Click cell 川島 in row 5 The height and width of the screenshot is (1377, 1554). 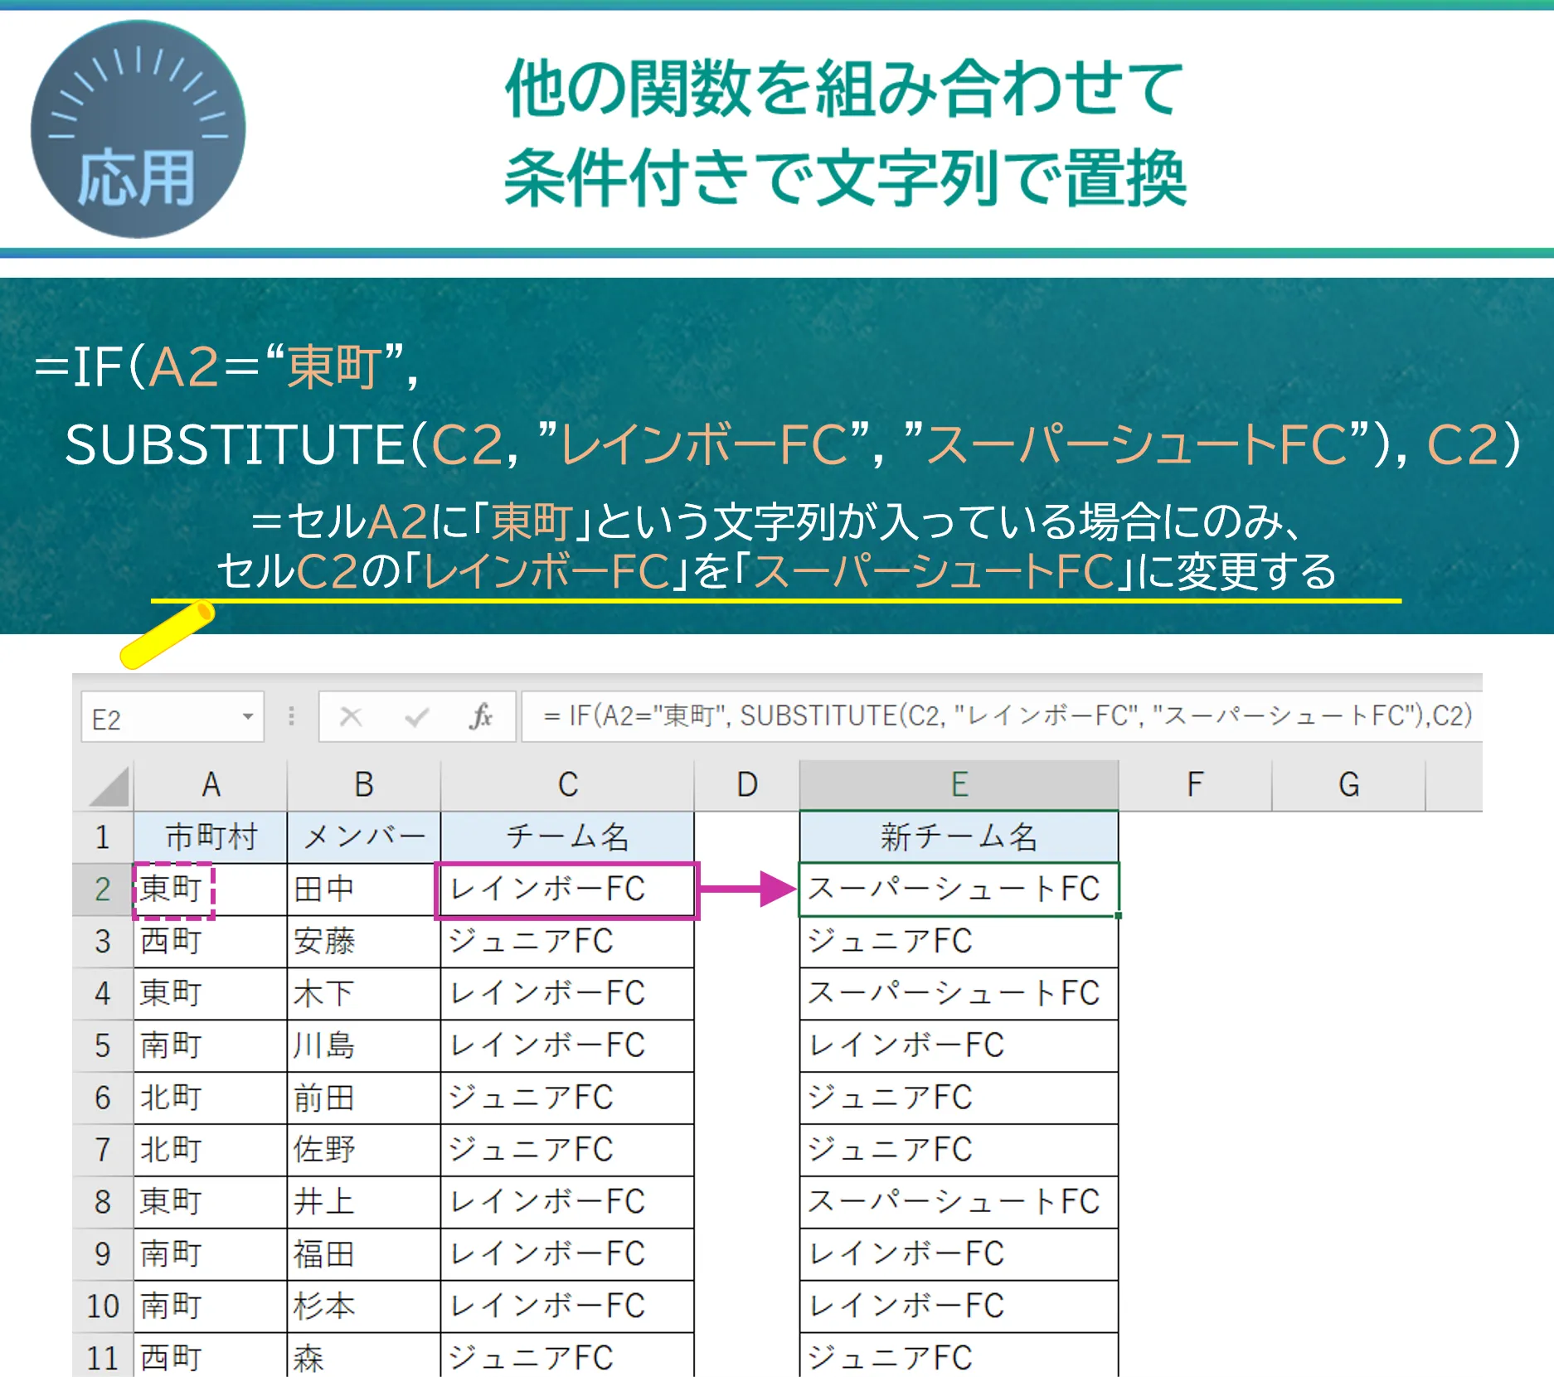tap(364, 1046)
